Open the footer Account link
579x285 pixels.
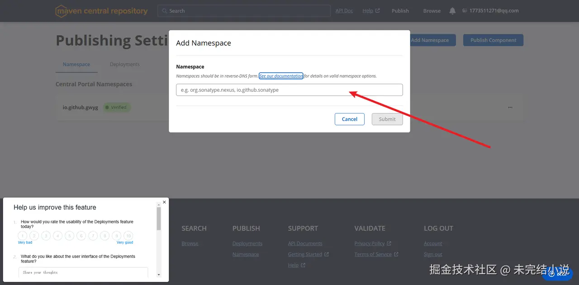click(433, 243)
